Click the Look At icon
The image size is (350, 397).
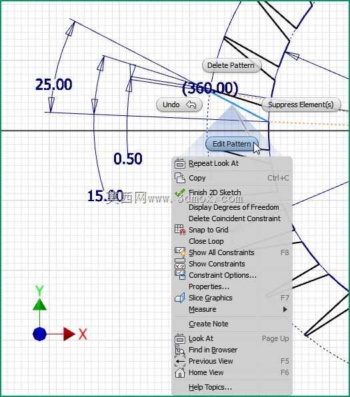180,338
